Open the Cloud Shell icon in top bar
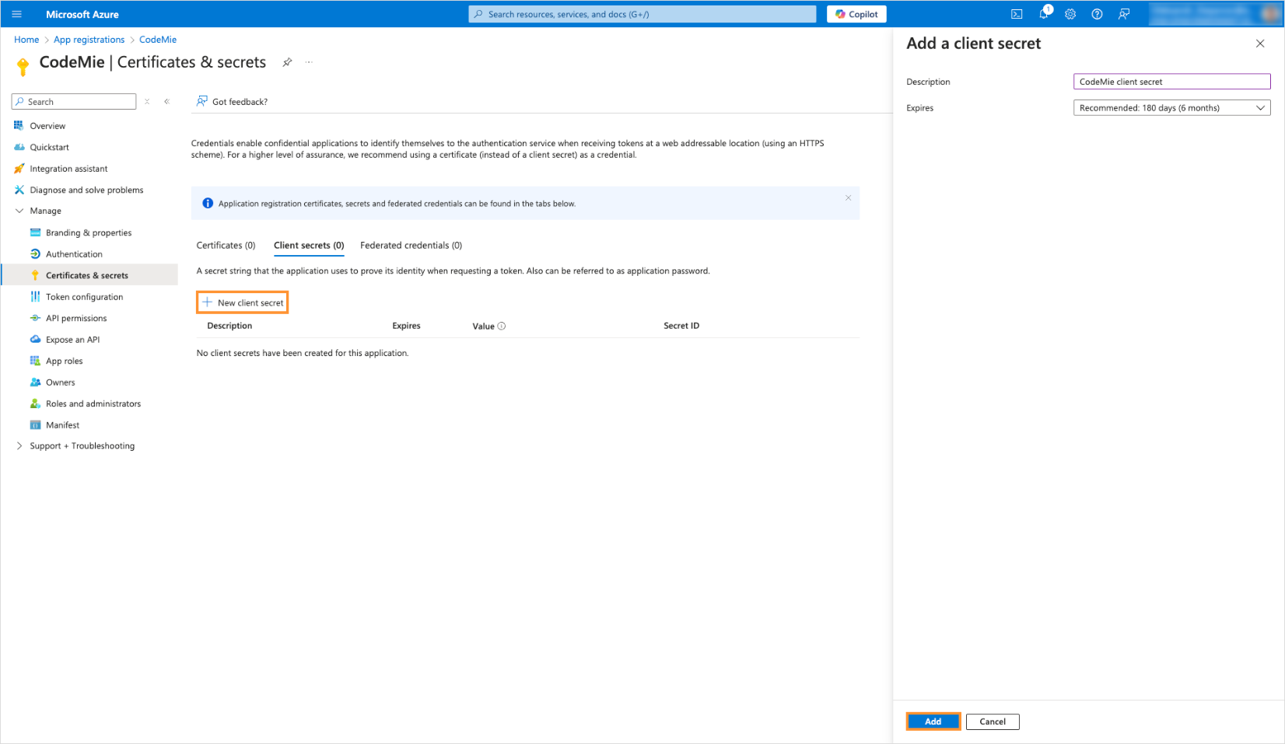 point(1017,14)
